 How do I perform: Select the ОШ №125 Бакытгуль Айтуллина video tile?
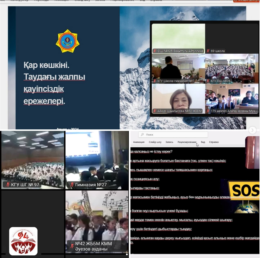[178, 38]
